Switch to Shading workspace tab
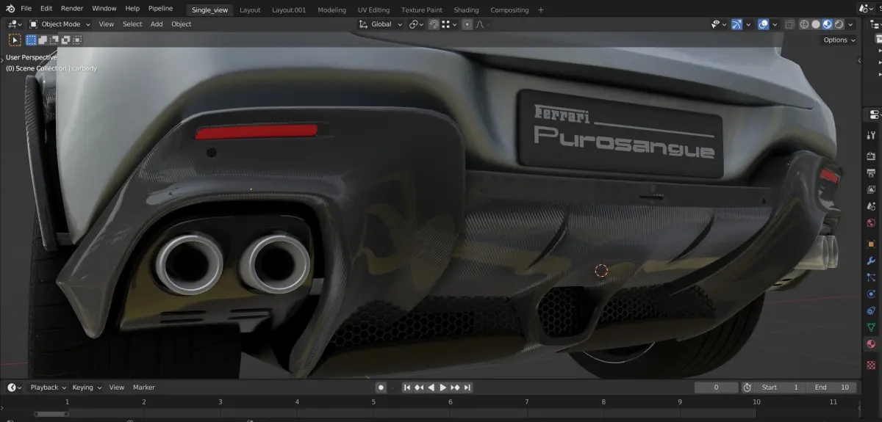Screen dimensions: 882x422 (x=466, y=10)
